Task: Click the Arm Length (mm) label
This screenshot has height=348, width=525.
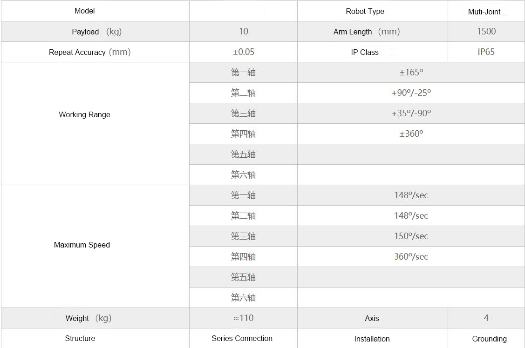Action: (367, 32)
